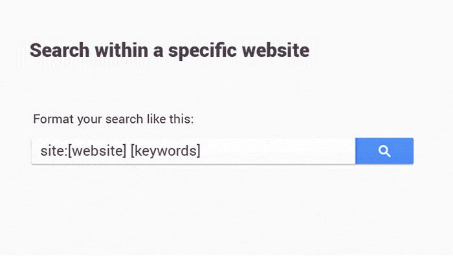
Task: Click the word 'within' in the heading
Action: pyautogui.click(x=122, y=50)
